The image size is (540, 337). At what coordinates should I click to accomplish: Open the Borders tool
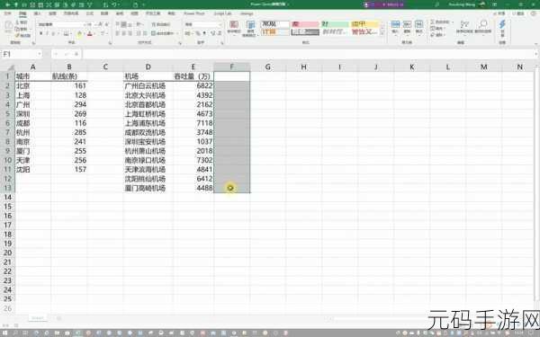click(x=66, y=34)
